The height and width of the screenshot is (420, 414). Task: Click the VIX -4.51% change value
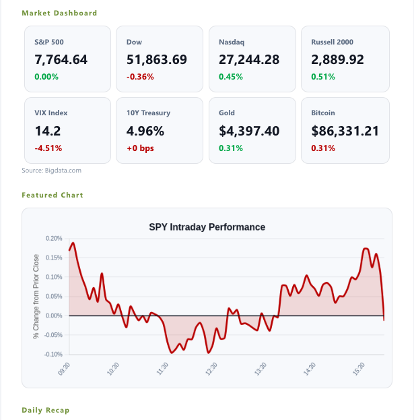point(48,148)
